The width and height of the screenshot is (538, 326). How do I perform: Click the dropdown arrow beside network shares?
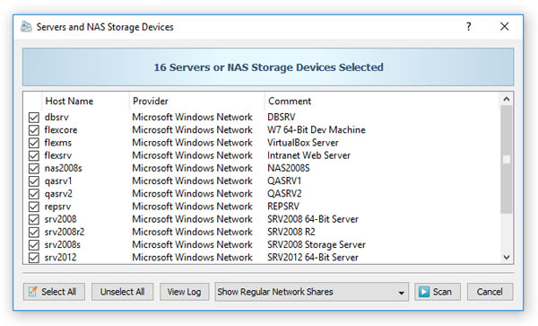[x=401, y=293]
